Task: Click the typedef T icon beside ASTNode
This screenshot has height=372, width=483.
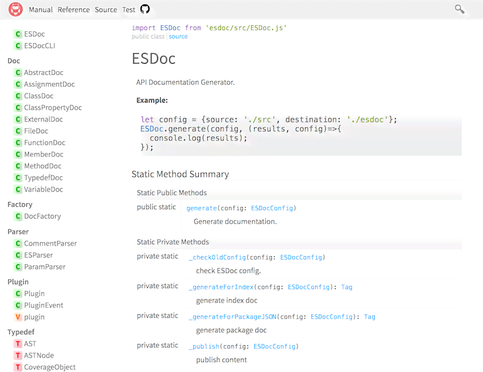Action: click(18, 355)
